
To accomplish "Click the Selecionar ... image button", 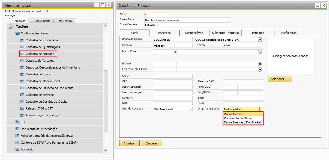I will click(x=280, y=79).
